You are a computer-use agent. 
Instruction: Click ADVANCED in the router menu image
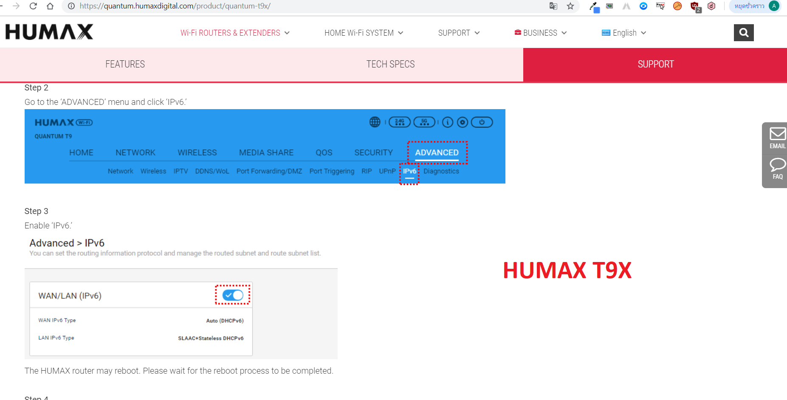coord(437,152)
